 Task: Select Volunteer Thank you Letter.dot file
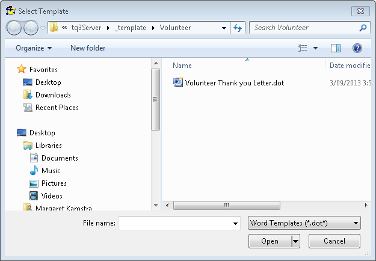(x=234, y=82)
